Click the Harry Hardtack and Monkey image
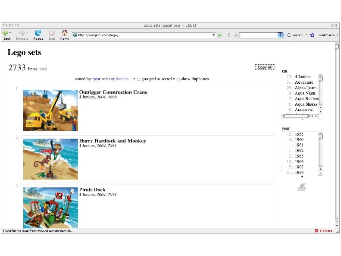 pyautogui.click(x=51, y=159)
